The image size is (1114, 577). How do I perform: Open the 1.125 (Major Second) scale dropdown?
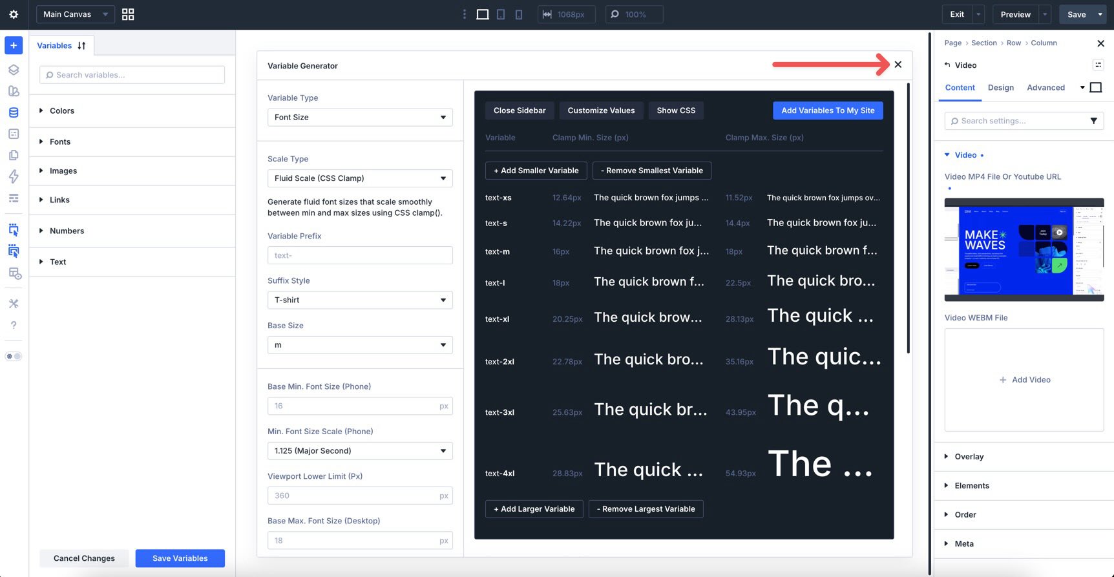tap(360, 451)
